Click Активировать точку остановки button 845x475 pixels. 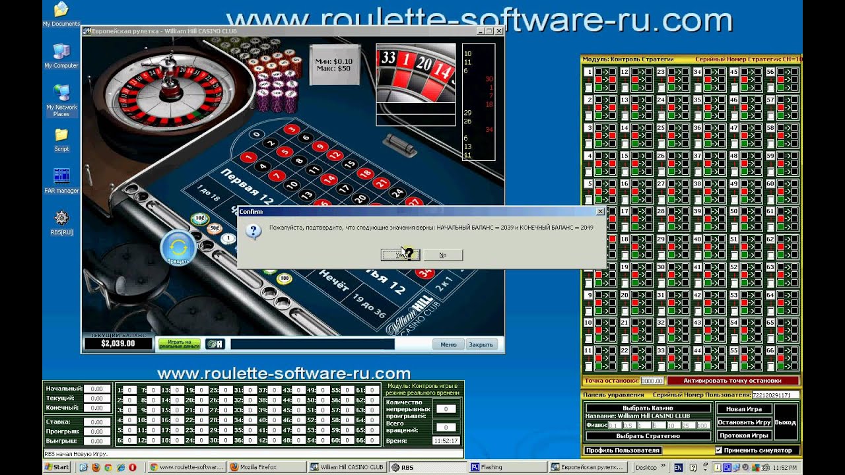tap(732, 381)
